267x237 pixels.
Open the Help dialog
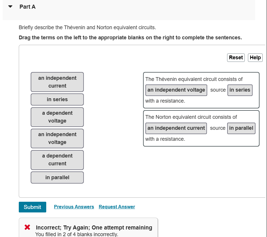[x=255, y=58]
